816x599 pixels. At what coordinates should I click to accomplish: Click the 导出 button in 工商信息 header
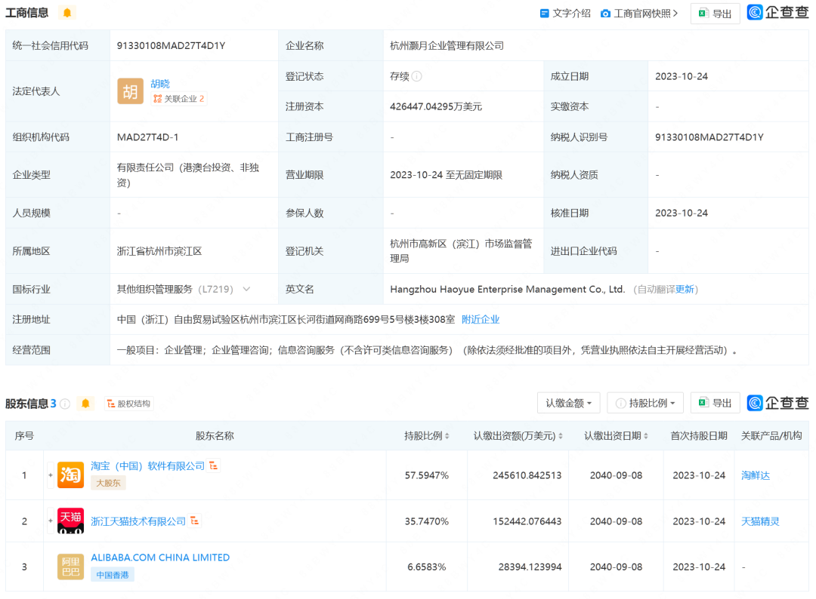[x=715, y=14]
